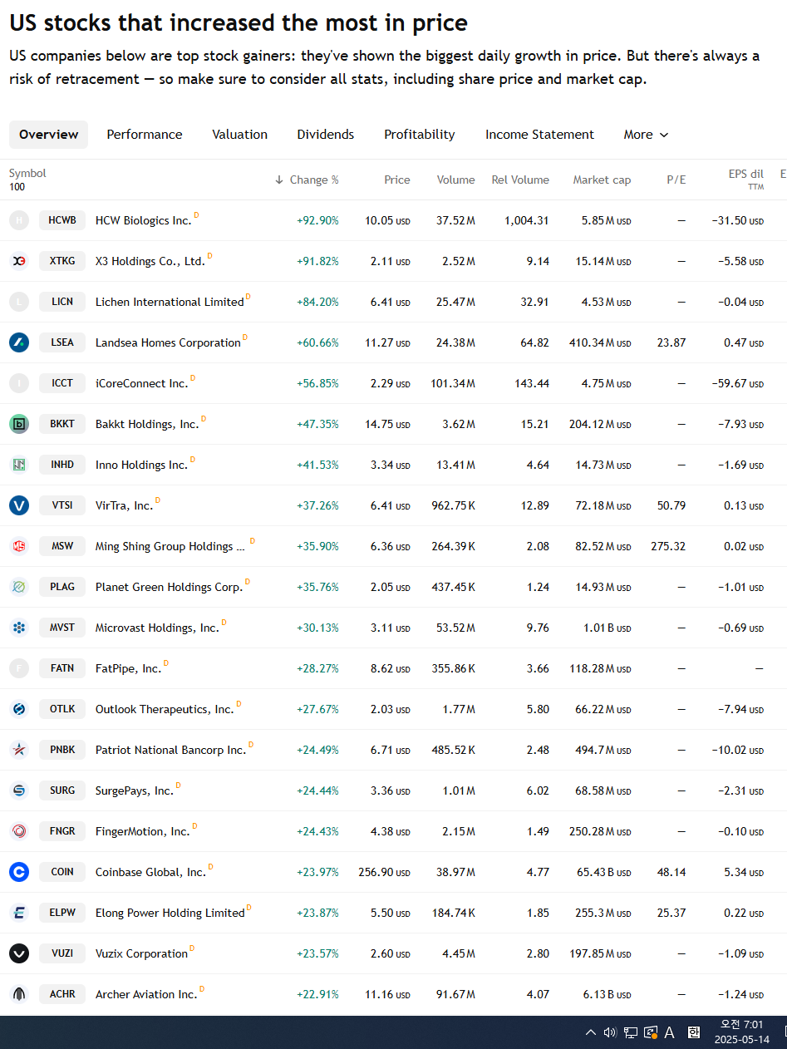Image resolution: width=787 pixels, height=1049 pixels.
Task: Click the Landsea Homes logo icon
Action: tap(19, 342)
